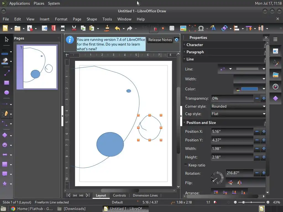Click the Cut scissors icon
This screenshot has height=212, width=283.
click(74, 28)
